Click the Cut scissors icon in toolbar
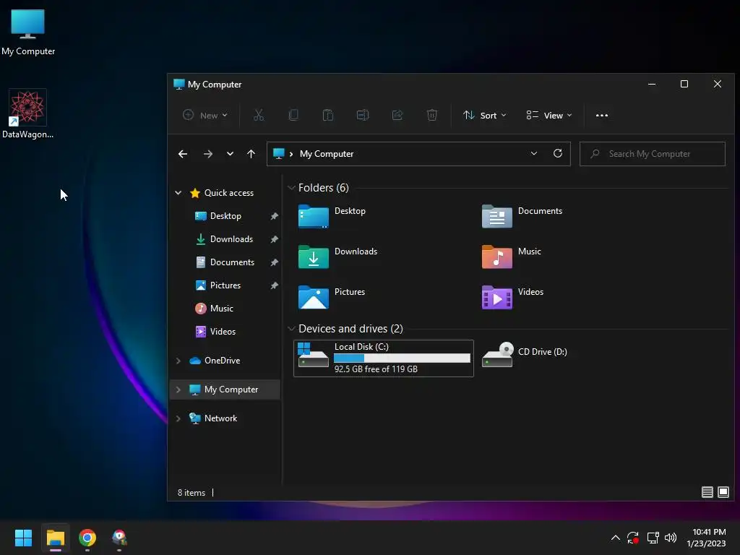The width and height of the screenshot is (740, 555). click(x=259, y=115)
